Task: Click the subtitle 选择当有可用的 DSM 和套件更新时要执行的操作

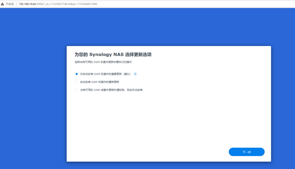Action: (x=103, y=62)
